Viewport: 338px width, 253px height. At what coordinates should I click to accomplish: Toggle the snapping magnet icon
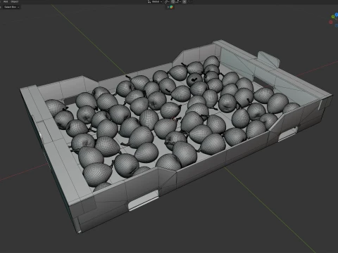point(173,1)
